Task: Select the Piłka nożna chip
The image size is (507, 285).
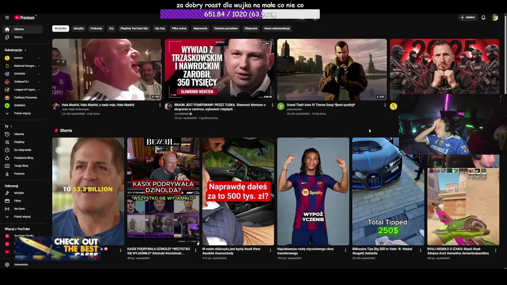Action: coord(179,28)
